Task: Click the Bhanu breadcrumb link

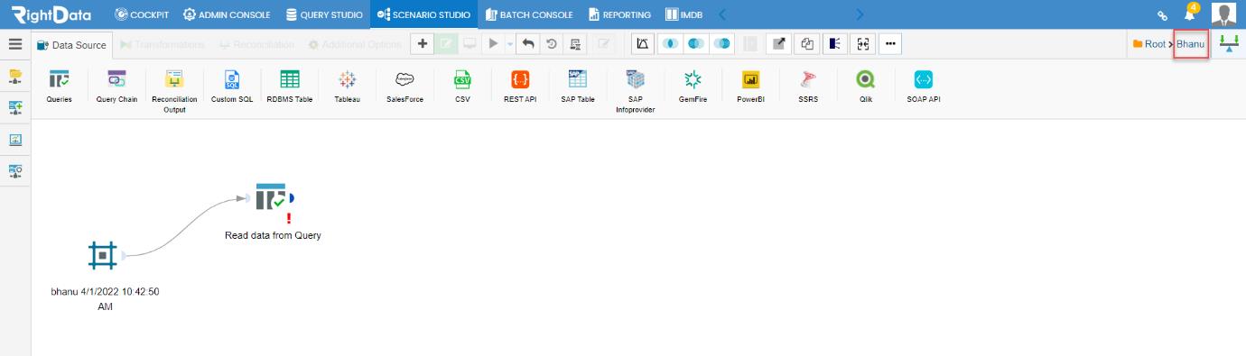Action: (1190, 44)
